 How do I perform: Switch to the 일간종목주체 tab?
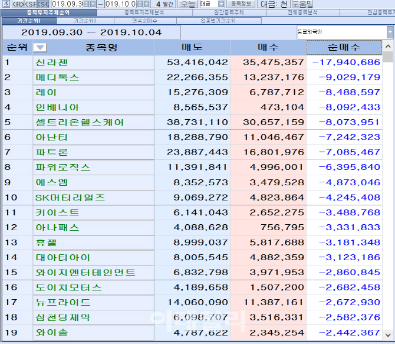[229, 12]
